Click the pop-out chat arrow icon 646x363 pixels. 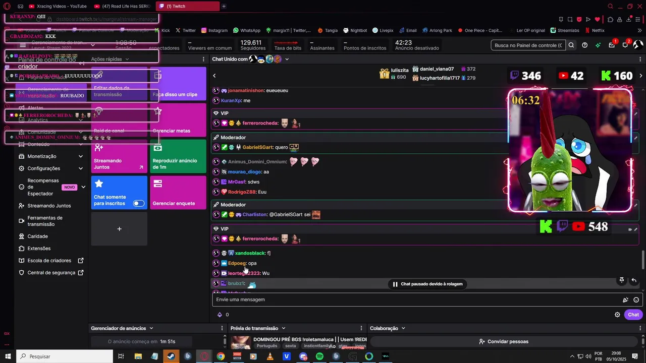[634, 280]
